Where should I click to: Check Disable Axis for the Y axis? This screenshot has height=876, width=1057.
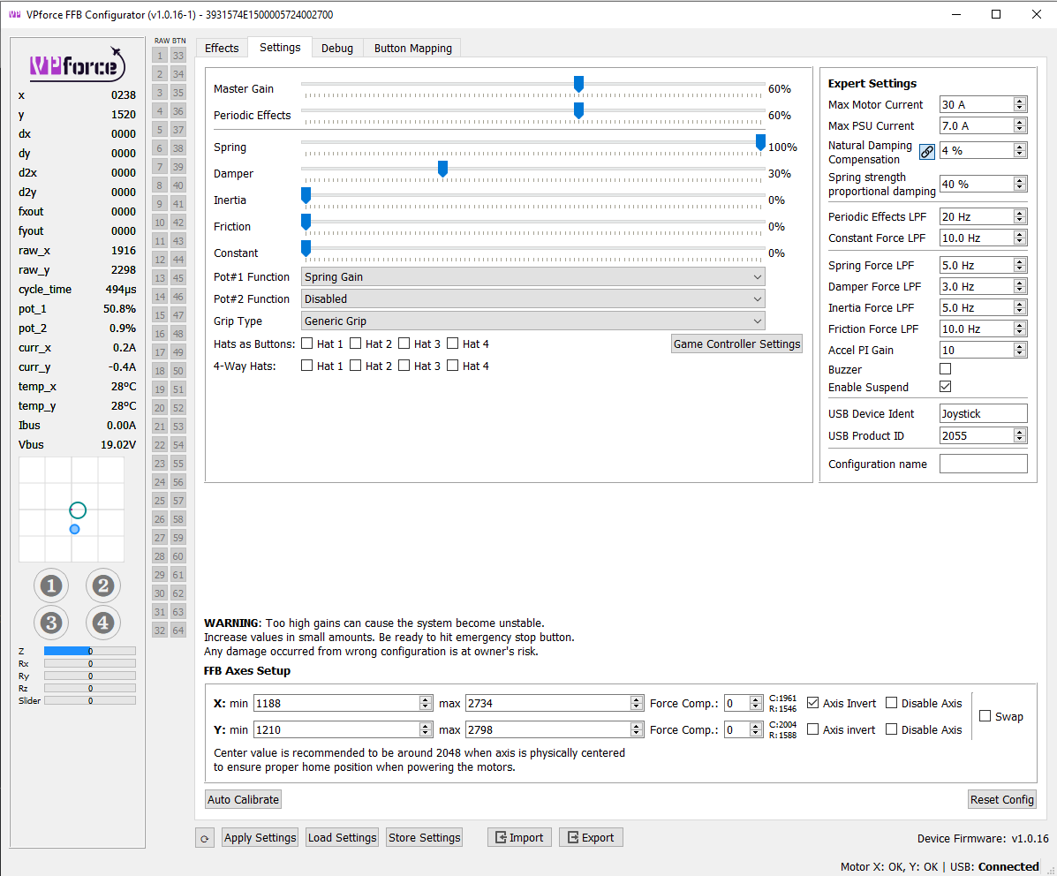891,729
